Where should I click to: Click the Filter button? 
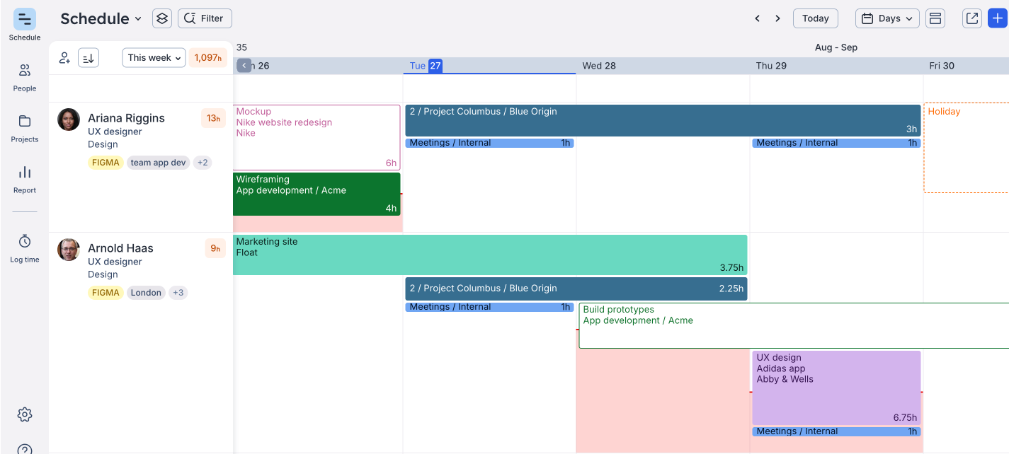point(205,18)
